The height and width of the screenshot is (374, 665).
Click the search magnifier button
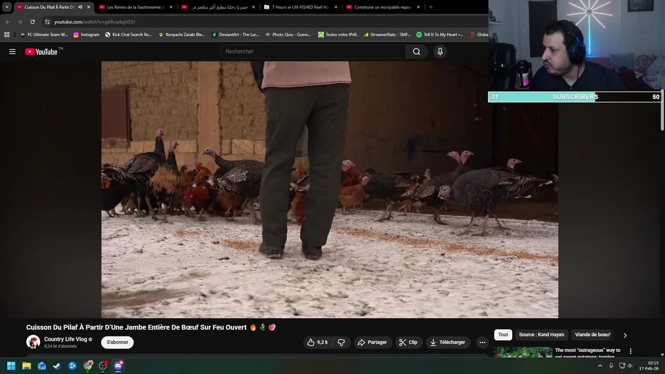coord(417,51)
